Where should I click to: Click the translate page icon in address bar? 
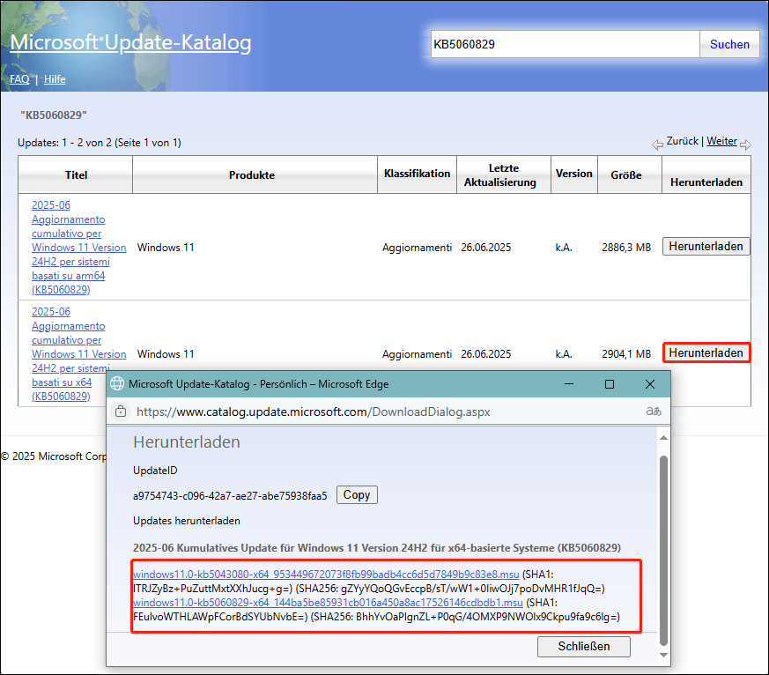(x=653, y=412)
